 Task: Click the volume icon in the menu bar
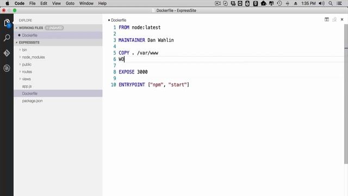tap(321, 3)
